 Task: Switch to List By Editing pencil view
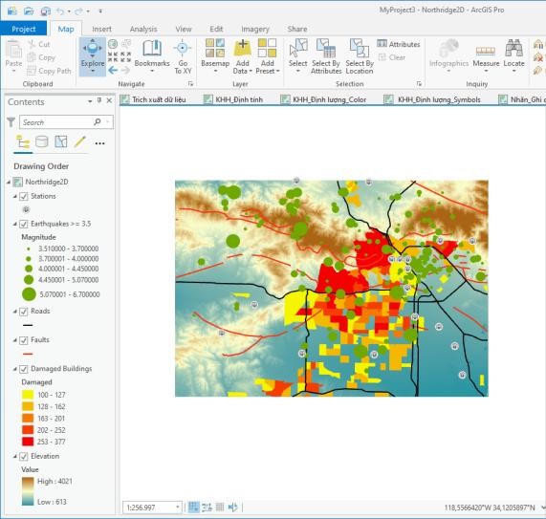[x=80, y=141]
